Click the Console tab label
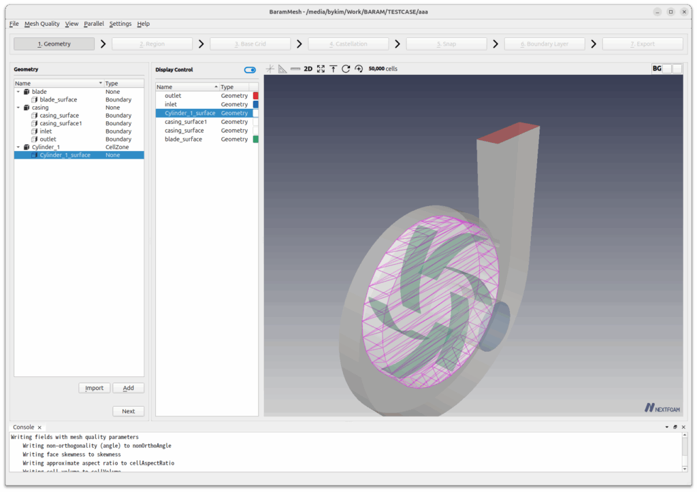 point(24,427)
